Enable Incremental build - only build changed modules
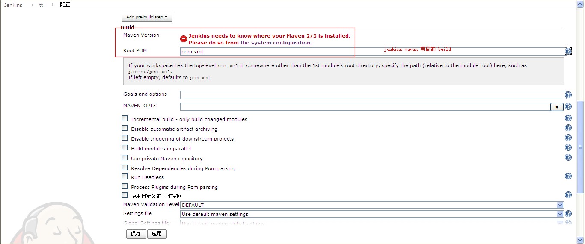 [125, 118]
